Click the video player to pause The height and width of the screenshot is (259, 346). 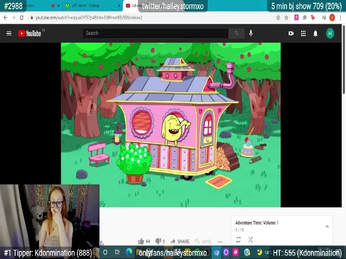pos(171,125)
